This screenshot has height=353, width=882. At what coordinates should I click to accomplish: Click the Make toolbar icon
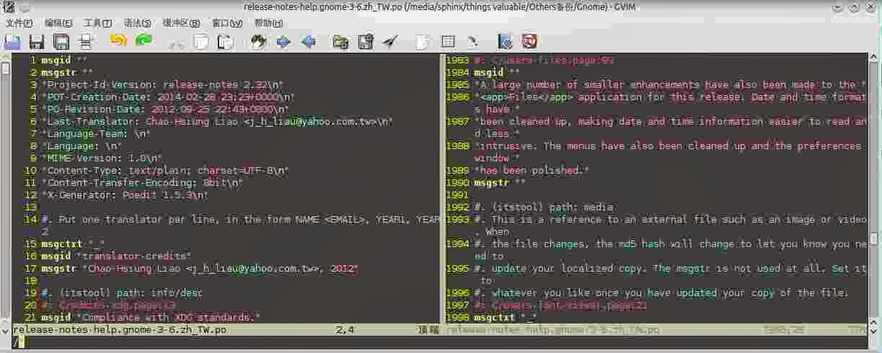(x=423, y=42)
